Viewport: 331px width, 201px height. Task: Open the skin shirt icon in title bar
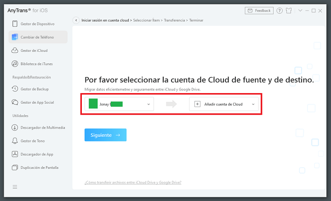pyautogui.click(x=289, y=11)
